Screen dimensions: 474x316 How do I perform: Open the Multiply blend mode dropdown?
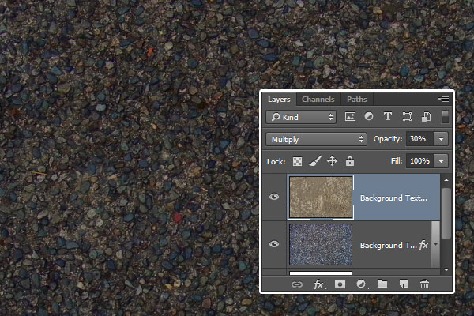point(317,139)
